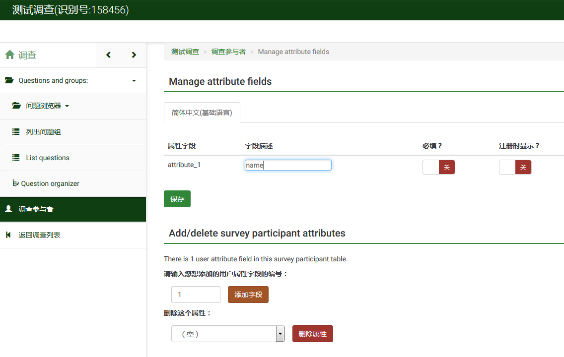Click the attribute_1 字段描述 text field

click(x=288, y=165)
